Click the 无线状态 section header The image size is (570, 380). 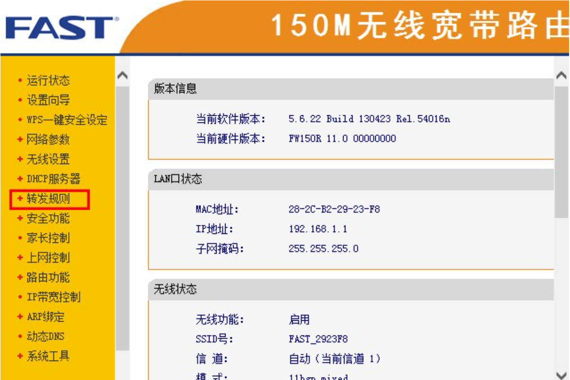[x=175, y=289]
